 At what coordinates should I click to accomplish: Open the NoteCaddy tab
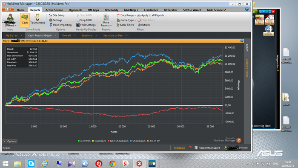pos(111,10)
